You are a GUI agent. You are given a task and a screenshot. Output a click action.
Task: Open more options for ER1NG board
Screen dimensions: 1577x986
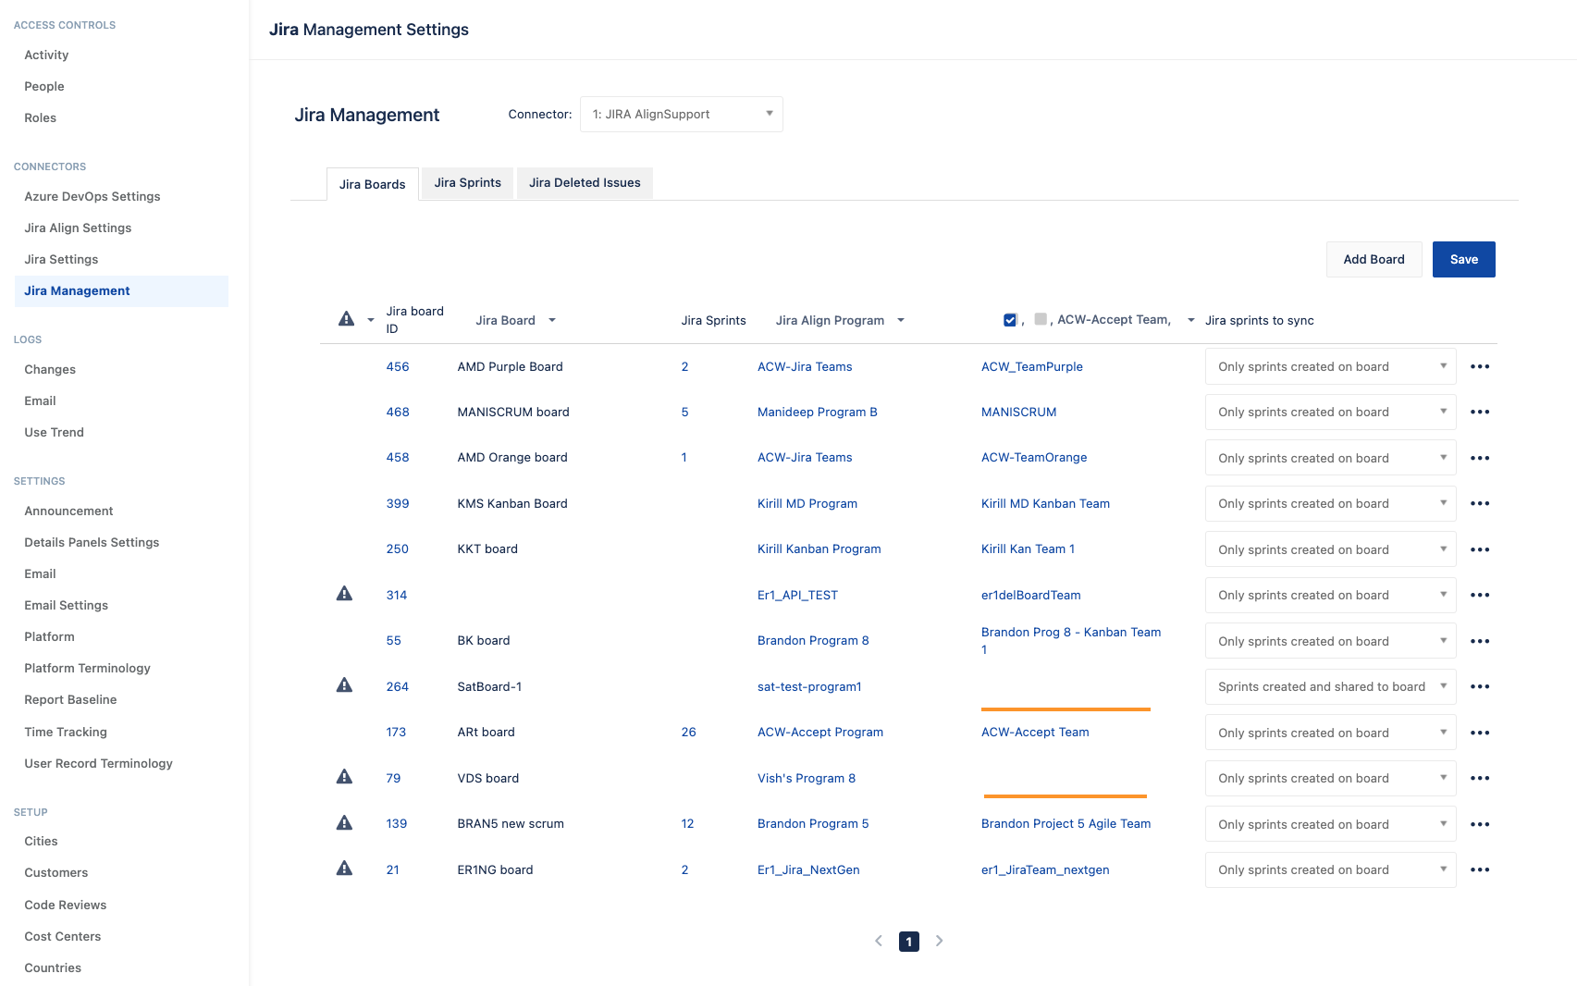1480,869
